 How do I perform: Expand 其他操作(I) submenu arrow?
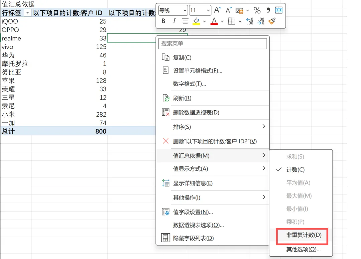tap(264, 197)
